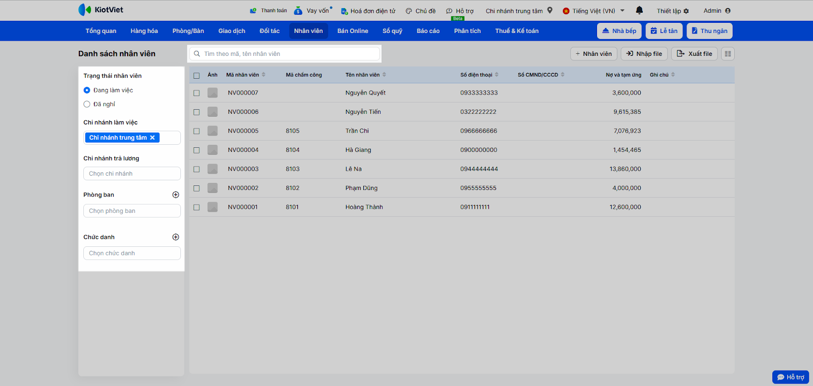Open the column display settings icon
Screen dimensions: 813x386
click(x=728, y=54)
